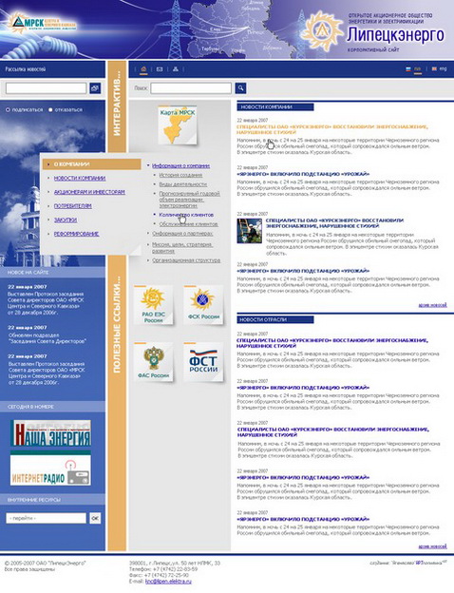This screenshot has width=454, height=593.
Task: Open АКЦИОНЕРАМ И ИНВЕСТОРАМ menu item
Action: click(x=89, y=192)
